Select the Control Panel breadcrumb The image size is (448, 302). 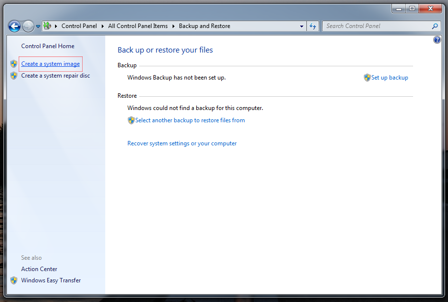(x=79, y=26)
